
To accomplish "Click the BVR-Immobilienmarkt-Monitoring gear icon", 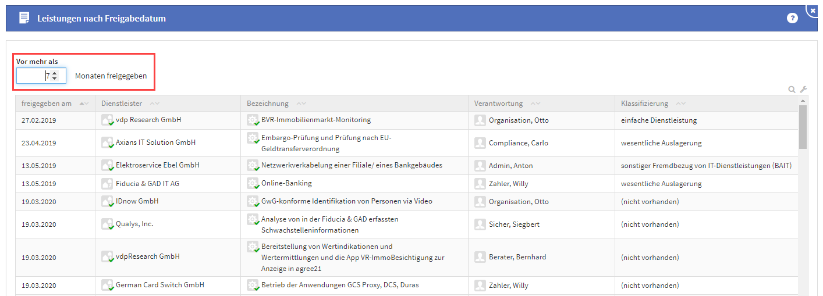I will click(x=253, y=120).
